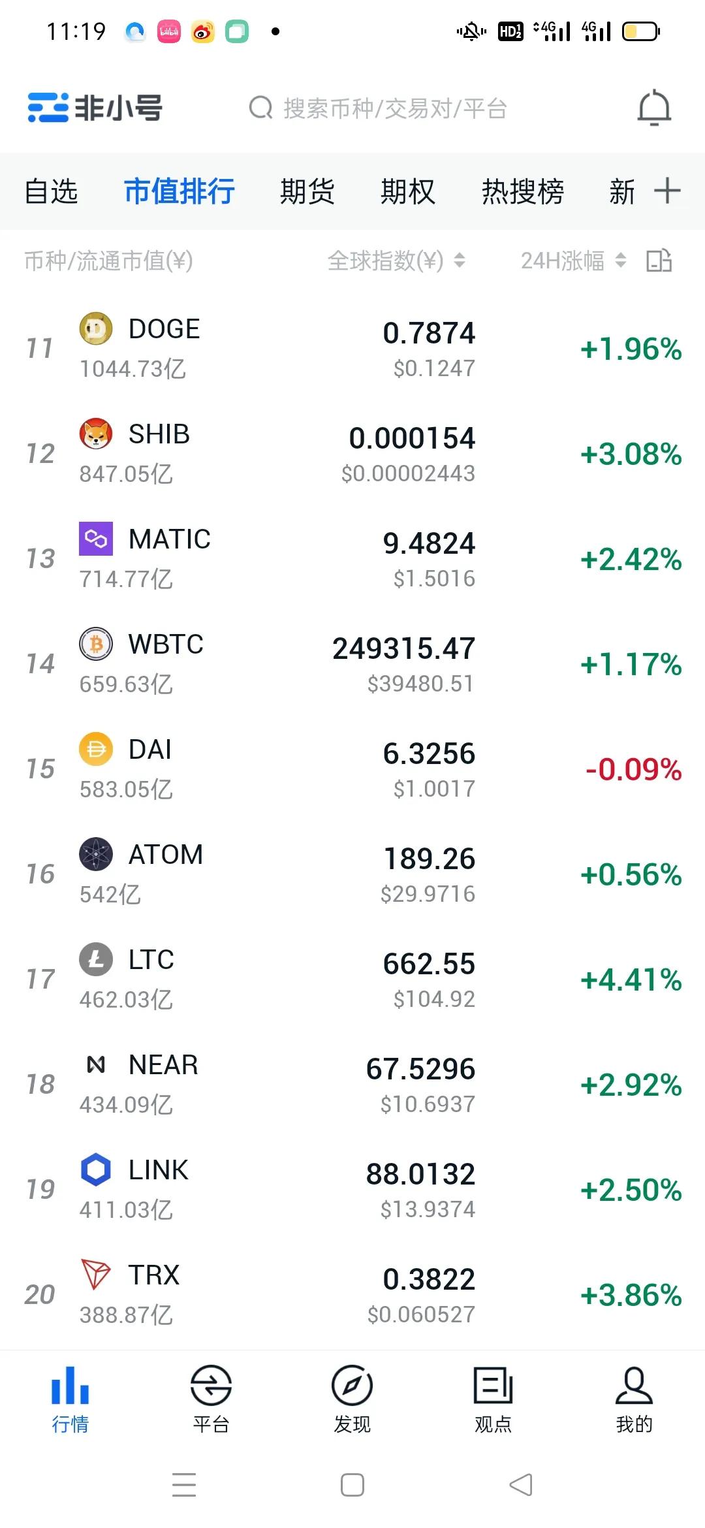Open the WBTC price row
Viewport: 705px width, 1528px height.
point(352,664)
